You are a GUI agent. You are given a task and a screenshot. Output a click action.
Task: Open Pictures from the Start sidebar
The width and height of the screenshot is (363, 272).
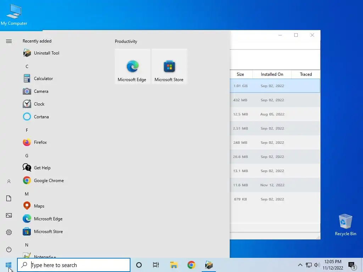pyautogui.click(x=9, y=215)
